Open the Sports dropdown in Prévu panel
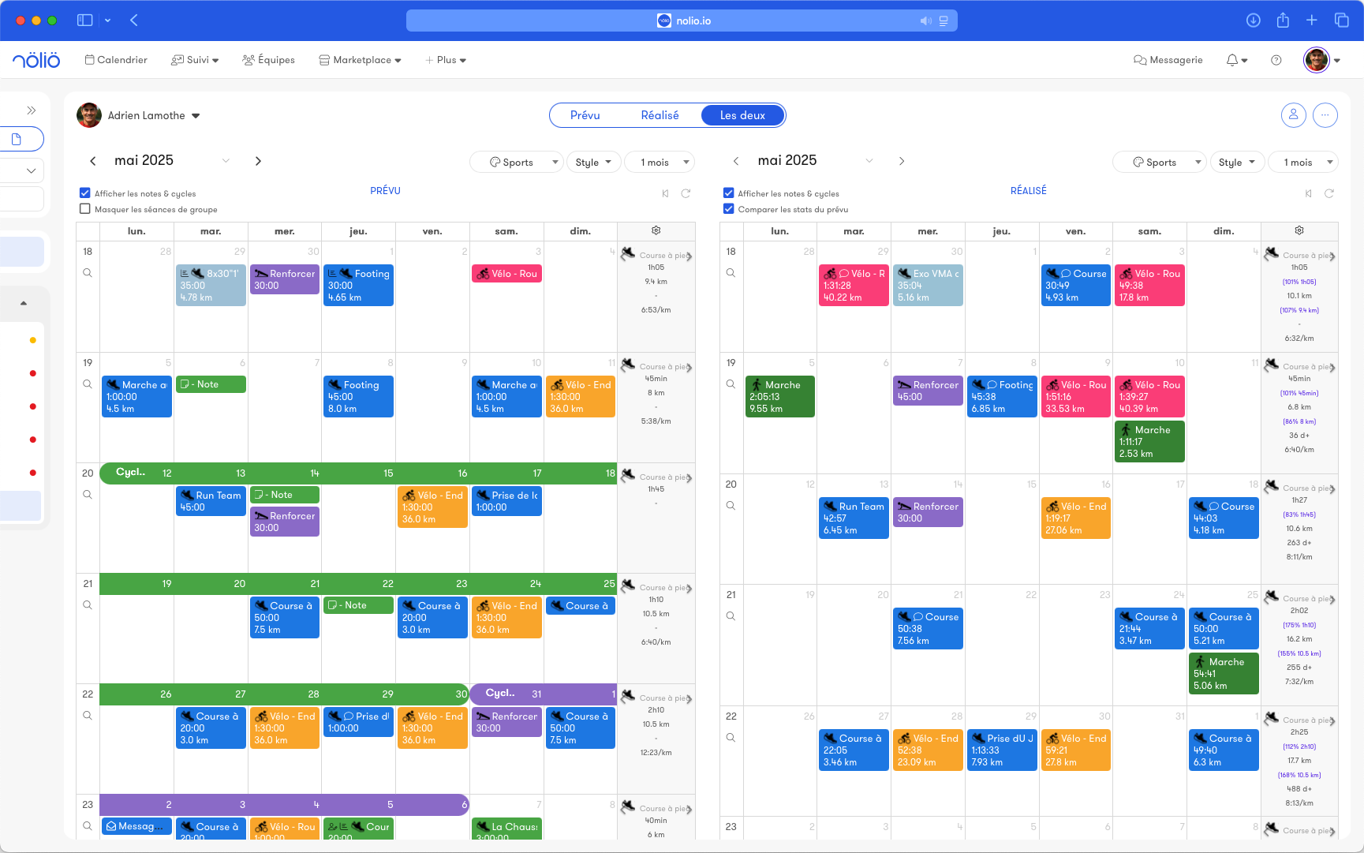The width and height of the screenshot is (1364, 853). [x=516, y=162]
